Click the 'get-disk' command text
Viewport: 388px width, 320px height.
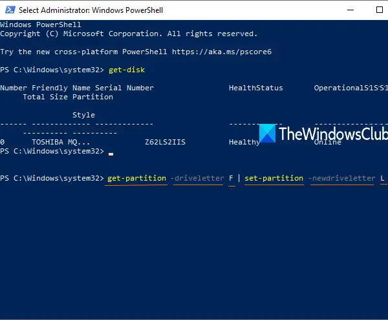pos(127,70)
